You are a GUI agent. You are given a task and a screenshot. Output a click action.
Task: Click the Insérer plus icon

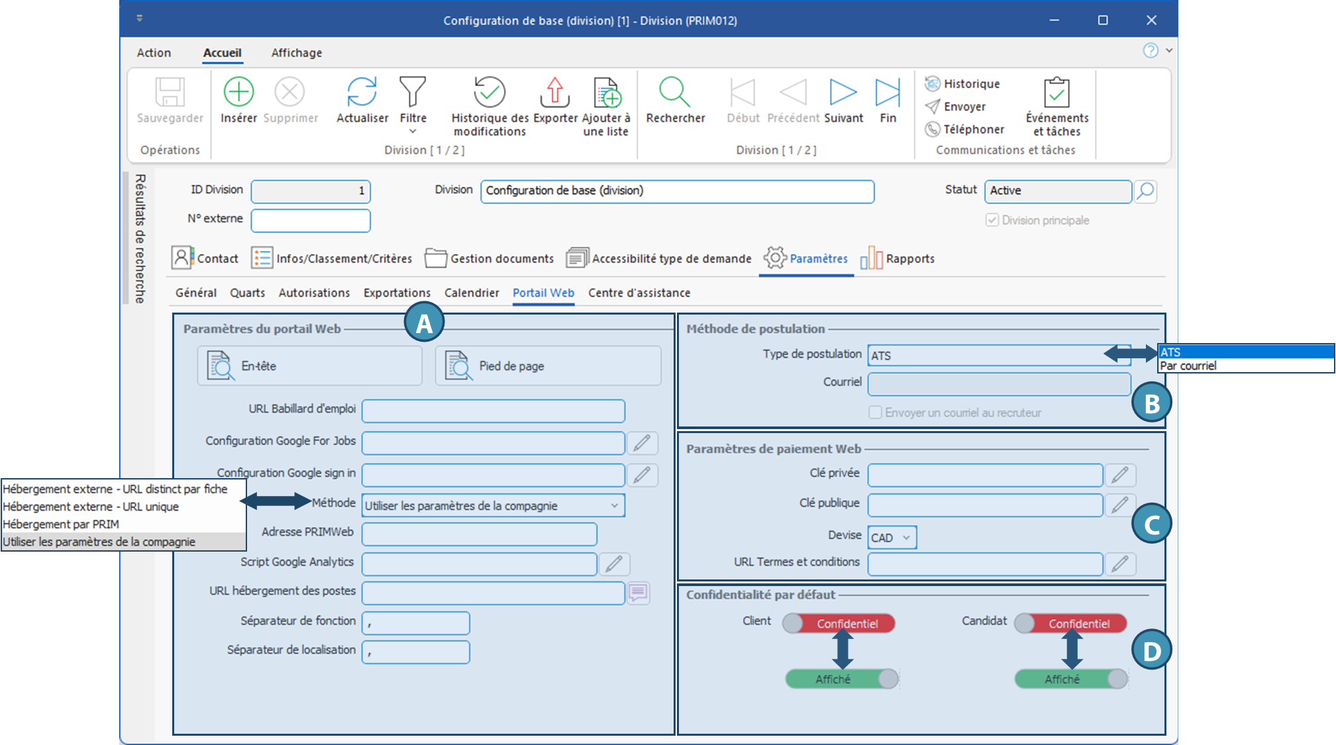click(x=238, y=92)
